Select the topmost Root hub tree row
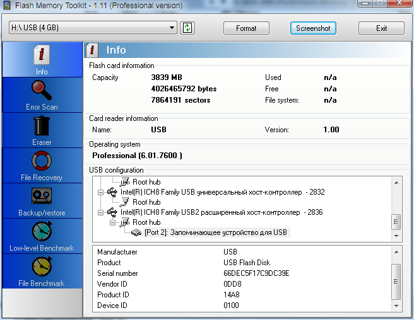 146,182
